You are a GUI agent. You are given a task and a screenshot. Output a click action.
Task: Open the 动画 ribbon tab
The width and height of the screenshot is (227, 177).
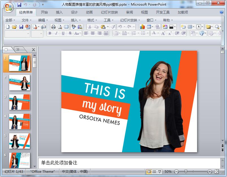pyautogui.click(x=89, y=12)
